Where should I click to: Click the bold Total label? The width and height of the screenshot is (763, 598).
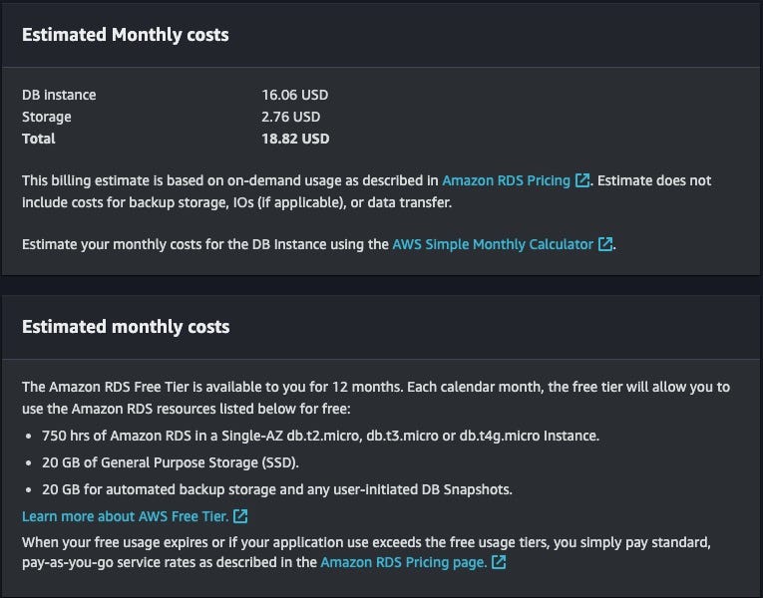click(39, 139)
